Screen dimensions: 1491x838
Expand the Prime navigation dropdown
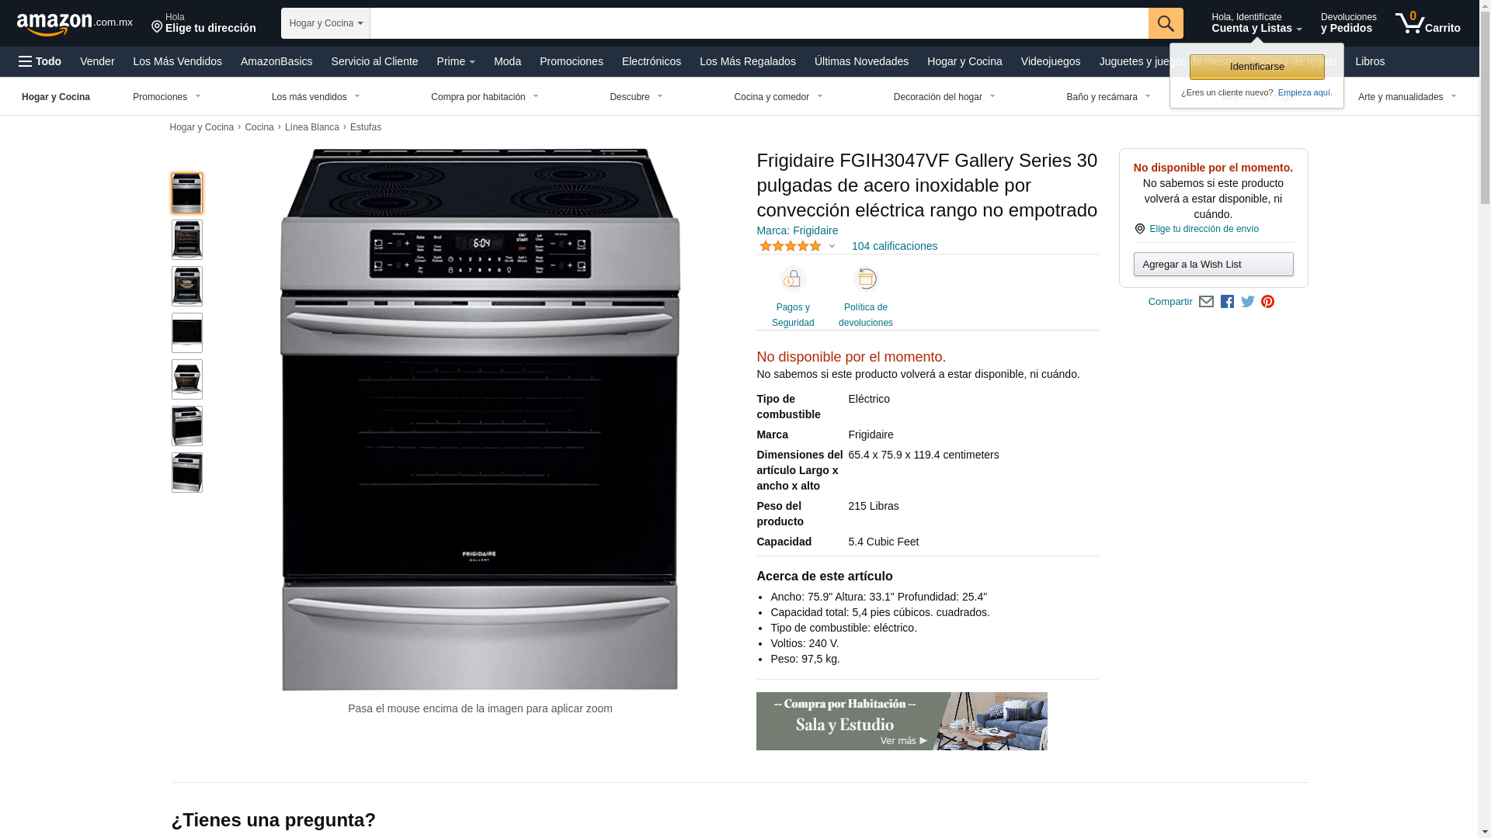point(456,61)
